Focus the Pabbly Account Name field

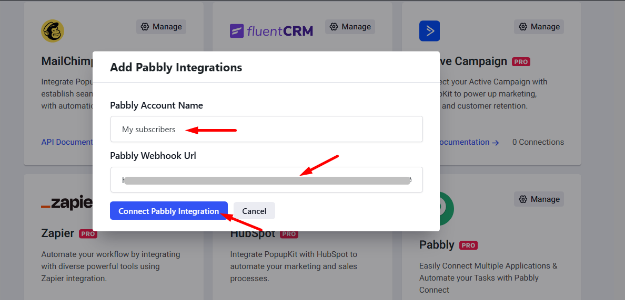point(266,129)
